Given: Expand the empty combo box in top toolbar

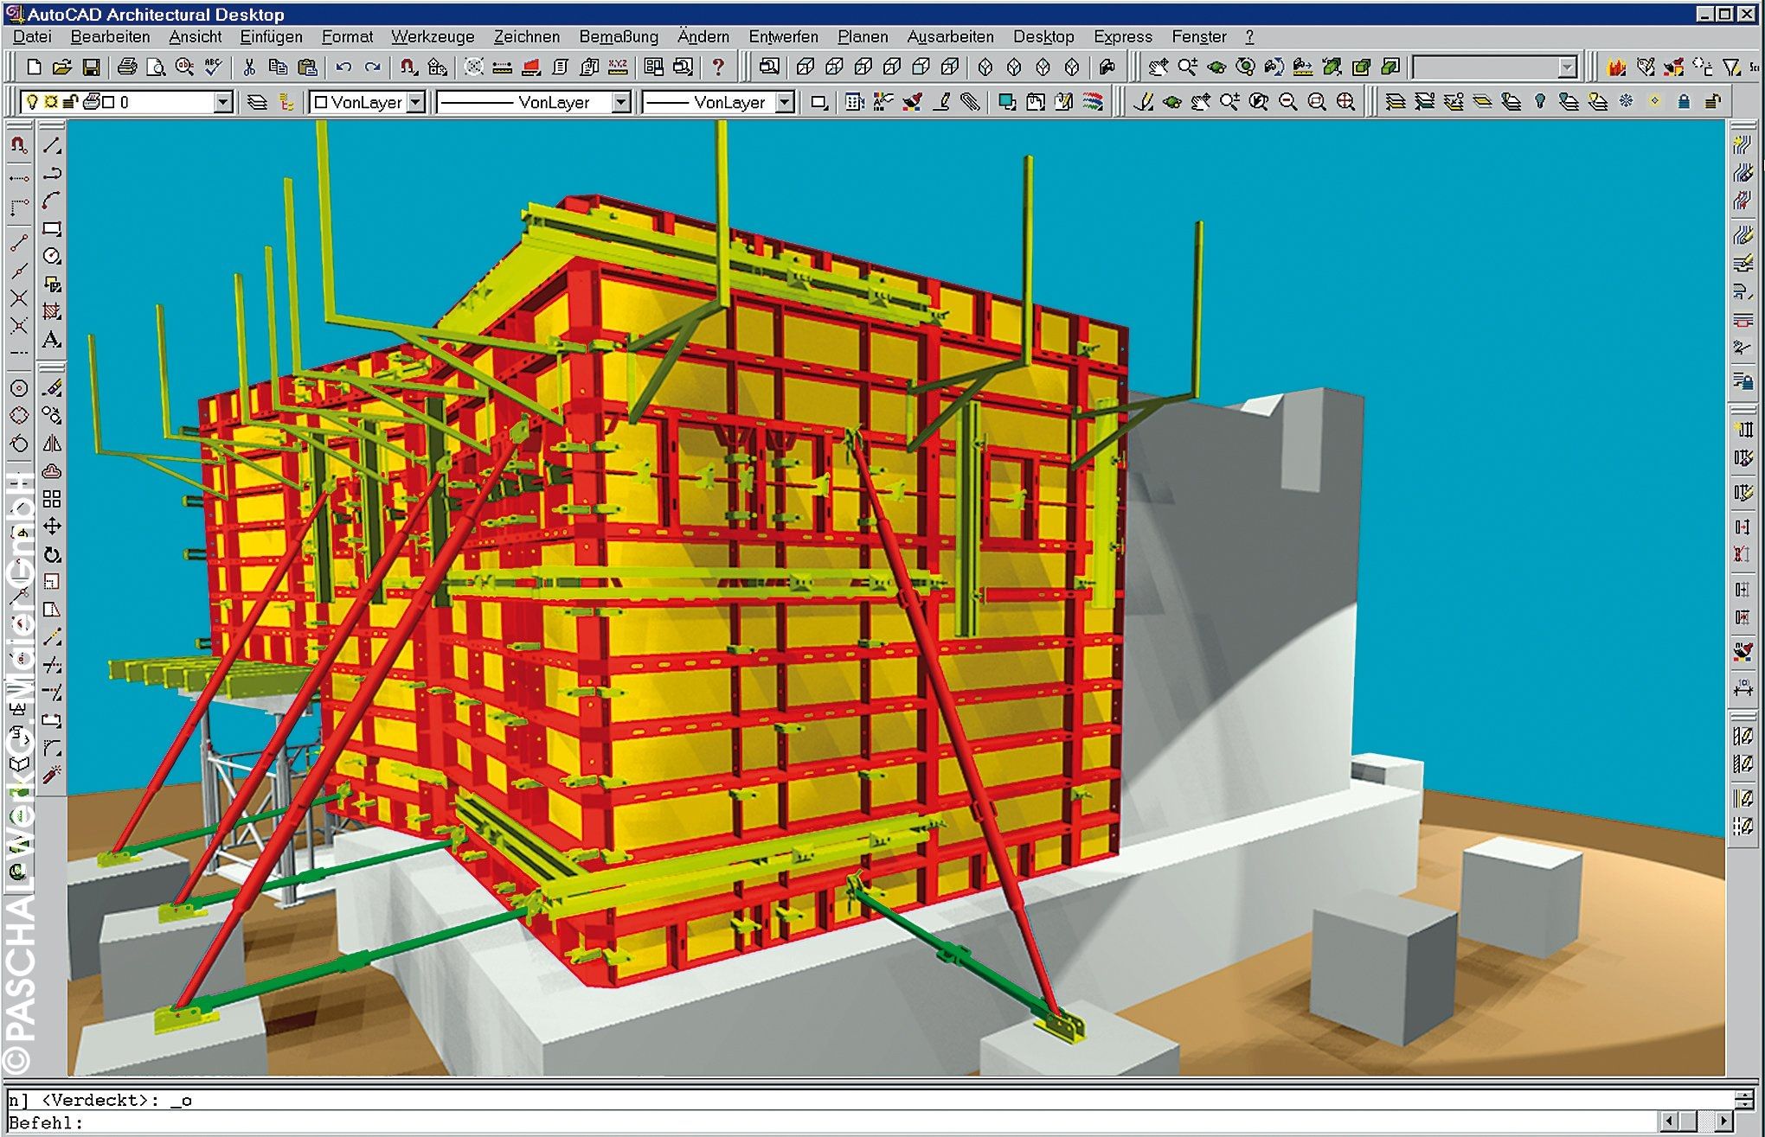Looking at the screenshot, I should click(1568, 67).
